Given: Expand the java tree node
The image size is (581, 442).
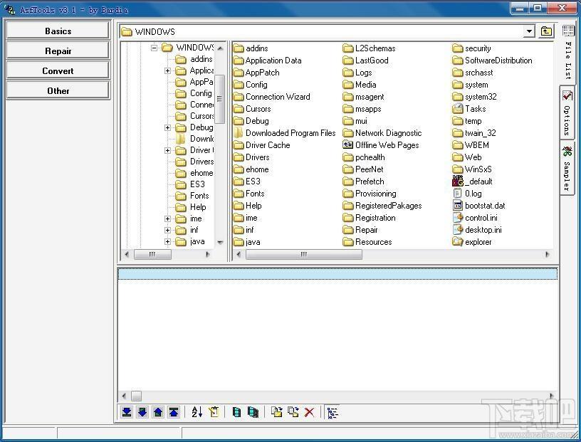Looking at the screenshot, I should [167, 242].
